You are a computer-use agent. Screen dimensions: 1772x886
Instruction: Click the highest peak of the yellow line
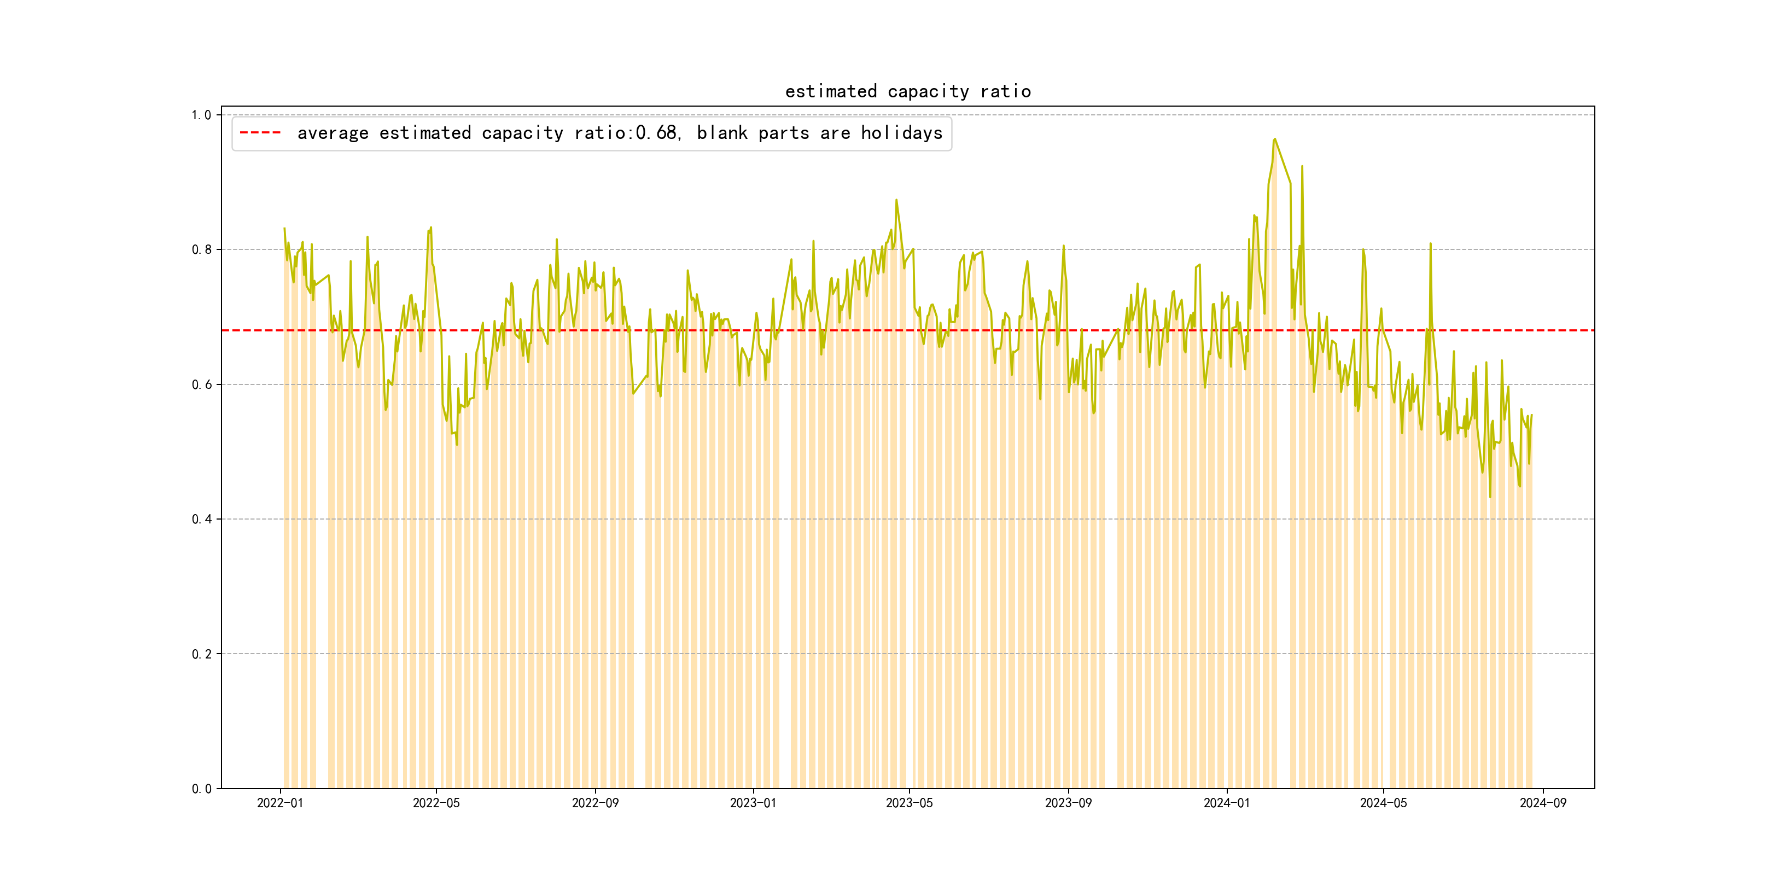tap(1275, 139)
